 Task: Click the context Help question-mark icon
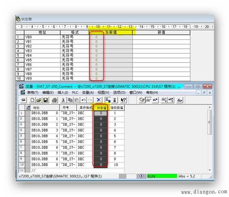click(x=123, y=100)
